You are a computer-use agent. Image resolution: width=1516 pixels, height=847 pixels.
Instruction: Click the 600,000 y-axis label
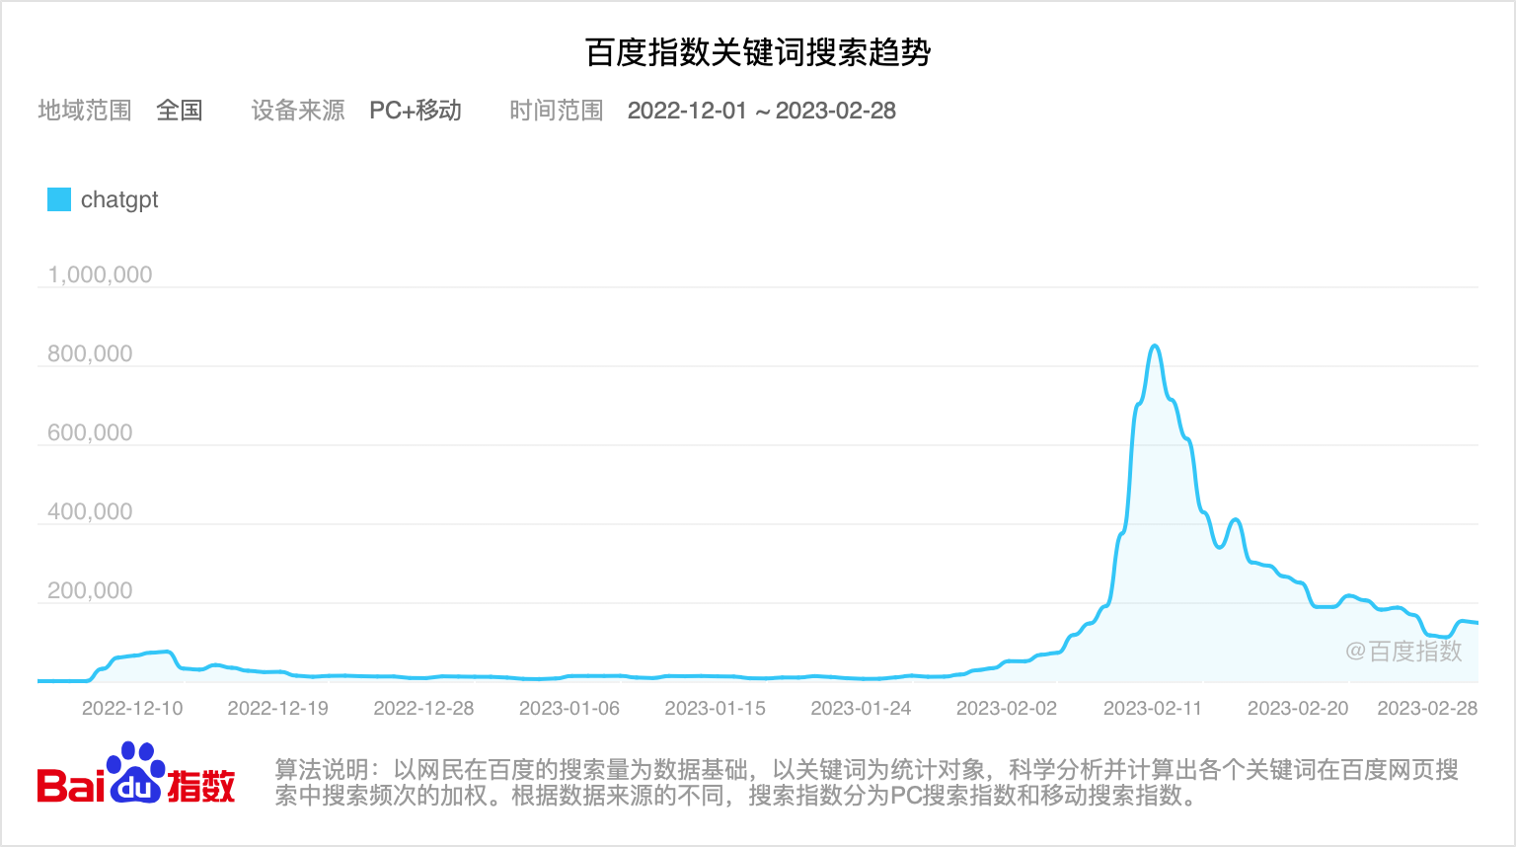90,432
